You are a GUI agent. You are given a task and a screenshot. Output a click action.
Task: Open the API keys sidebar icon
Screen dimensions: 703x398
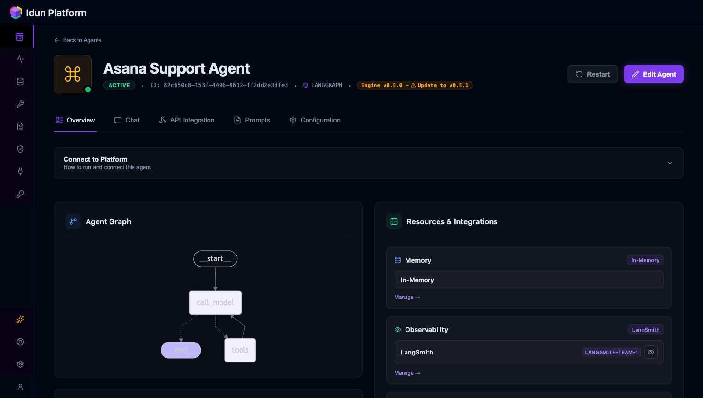20,194
